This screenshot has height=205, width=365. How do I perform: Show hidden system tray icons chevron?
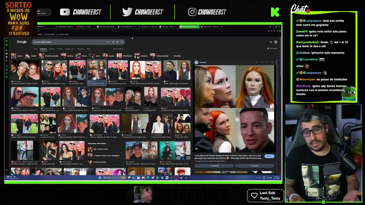point(256,178)
